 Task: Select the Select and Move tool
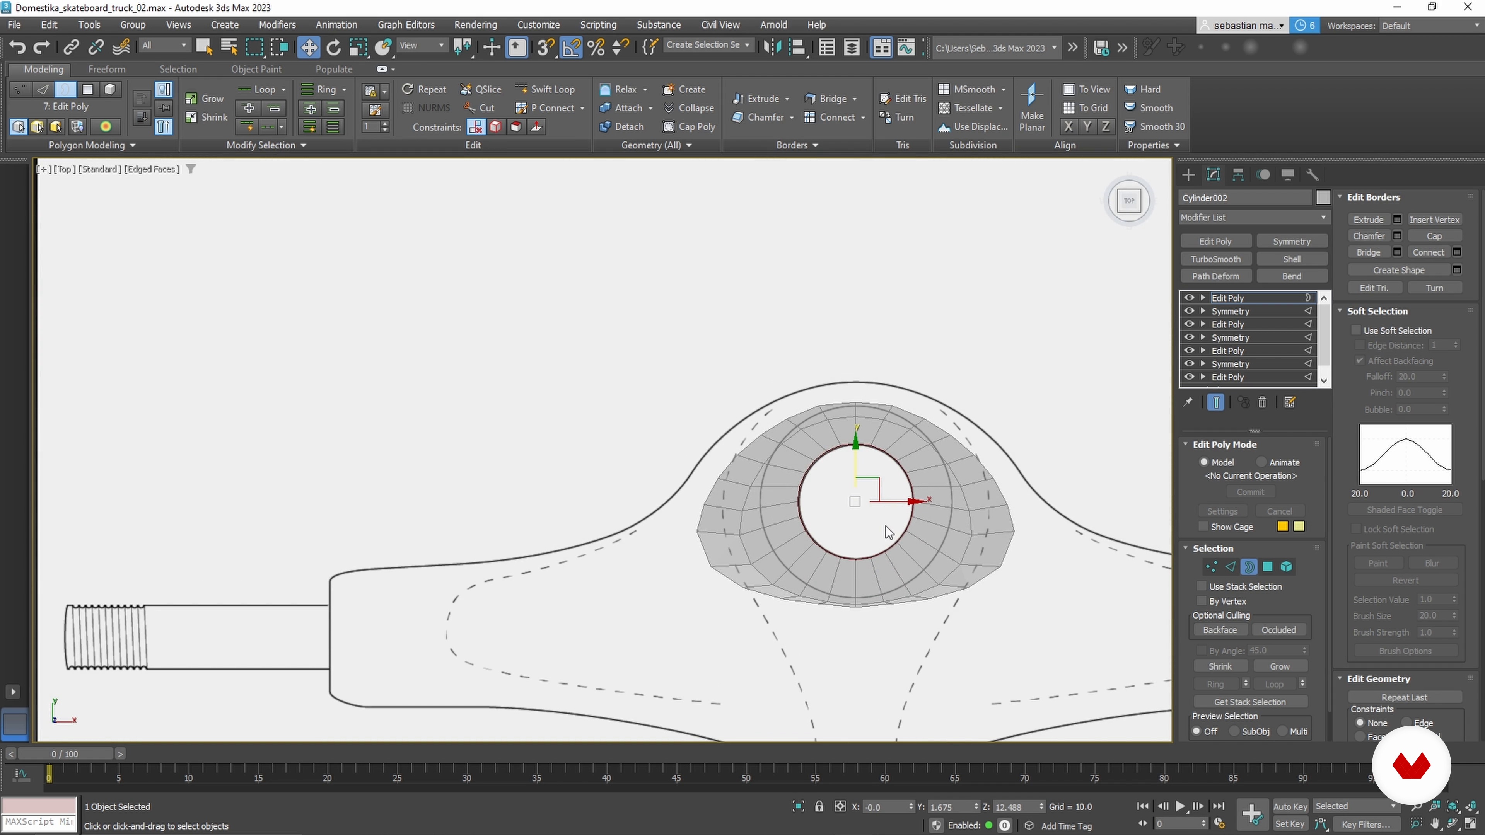[309, 47]
